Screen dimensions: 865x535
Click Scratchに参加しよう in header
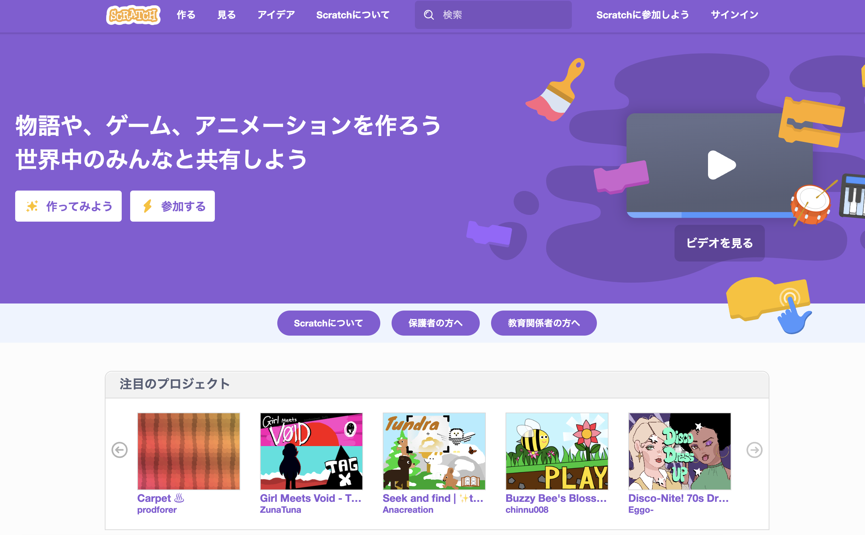[642, 15]
